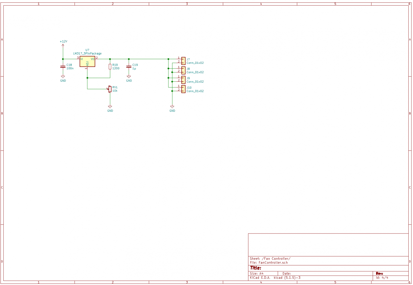Click connector J7 symbol
Viewport: 413px width, 285px height.
[x=183, y=61]
